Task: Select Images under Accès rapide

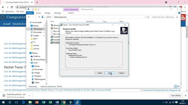Action: click(36, 36)
